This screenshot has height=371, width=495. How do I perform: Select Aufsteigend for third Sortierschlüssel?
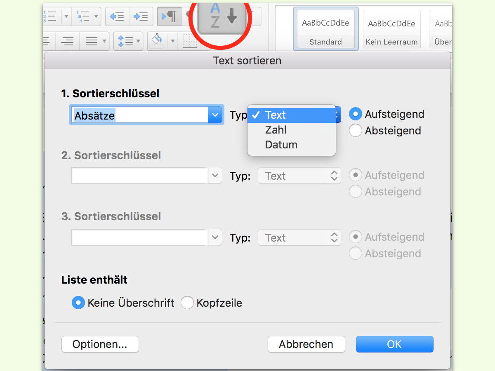(355, 237)
